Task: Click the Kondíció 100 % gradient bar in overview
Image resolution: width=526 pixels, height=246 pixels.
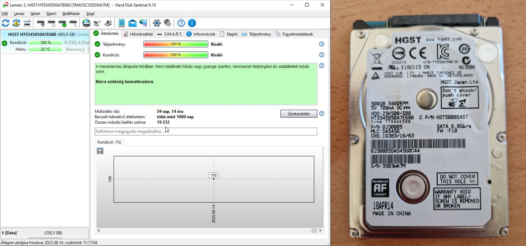Action: point(176,55)
